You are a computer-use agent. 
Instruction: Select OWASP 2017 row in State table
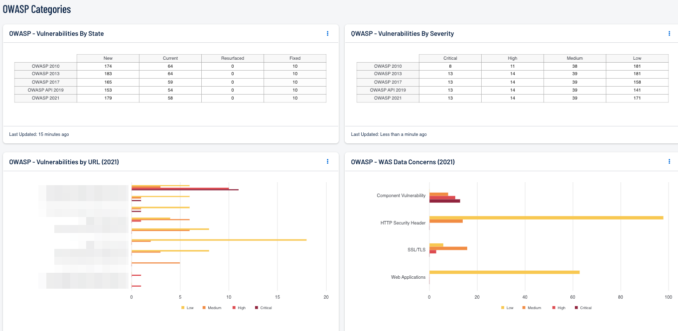coord(170,82)
